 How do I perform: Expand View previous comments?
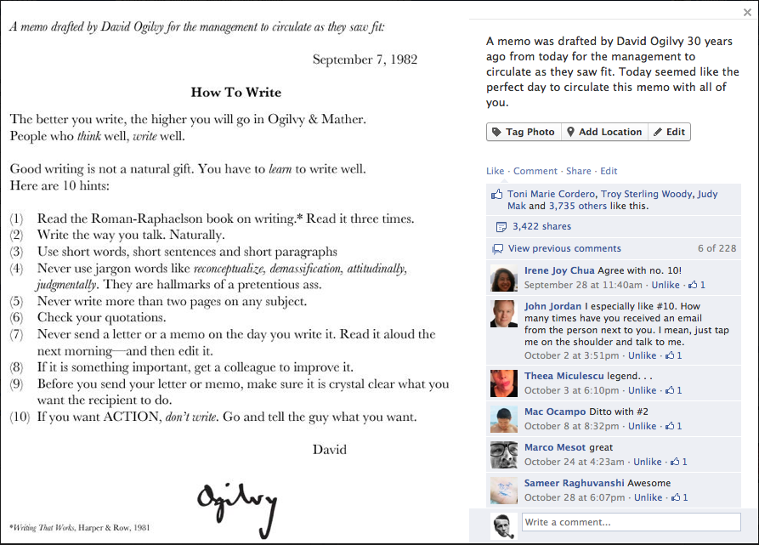click(564, 248)
